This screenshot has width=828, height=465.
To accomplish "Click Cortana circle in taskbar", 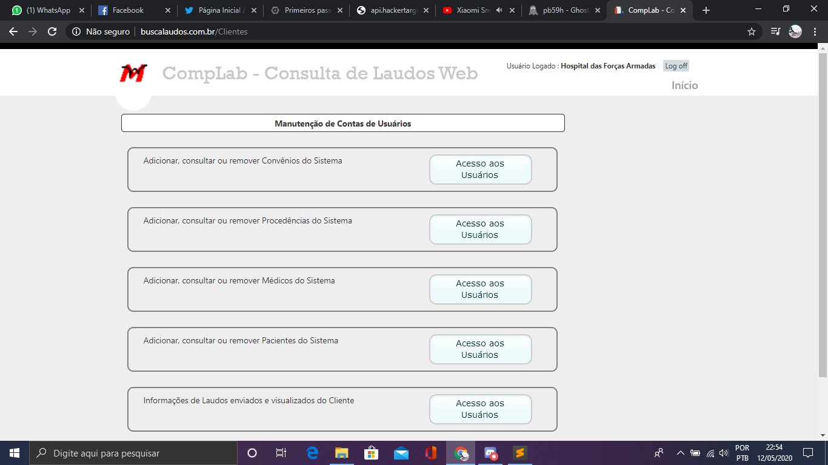I will [x=252, y=453].
